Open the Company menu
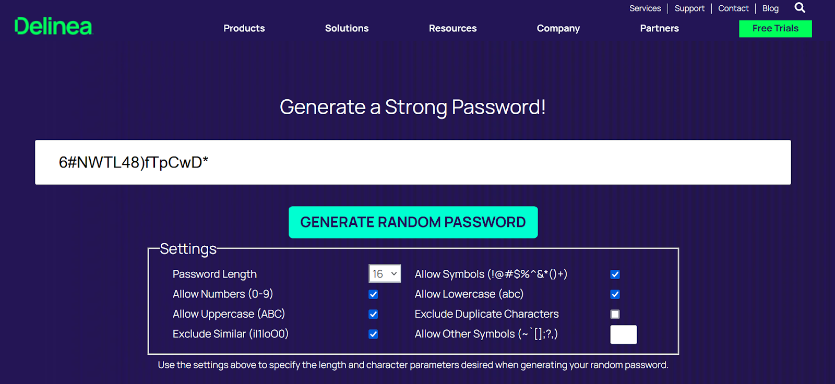Viewport: 835px width, 384px height. click(x=558, y=28)
